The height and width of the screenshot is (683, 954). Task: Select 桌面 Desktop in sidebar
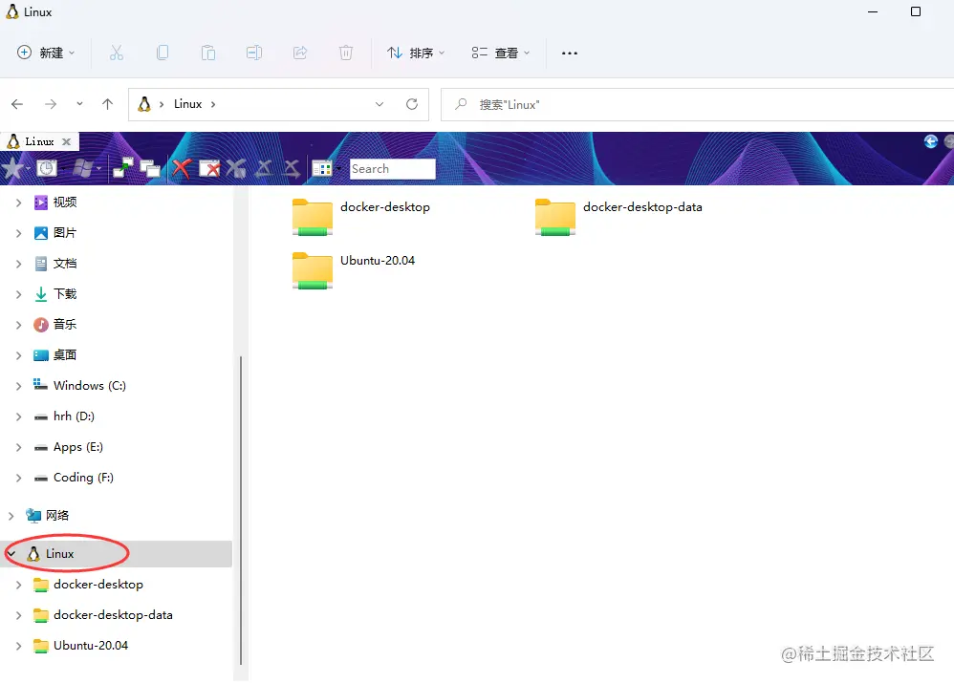[x=64, y=355]
